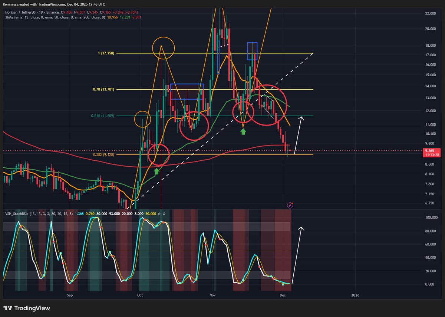The image size is (445, 317).
Task: Click the 1.368 StochRSI legend value
Action: (x=79, y=213)
